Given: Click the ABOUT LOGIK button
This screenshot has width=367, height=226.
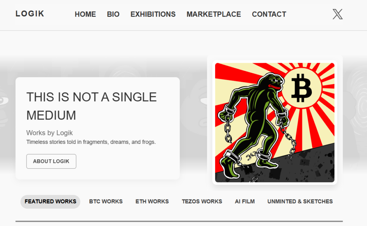Looking at the screenshot, I should coord(51,161).
